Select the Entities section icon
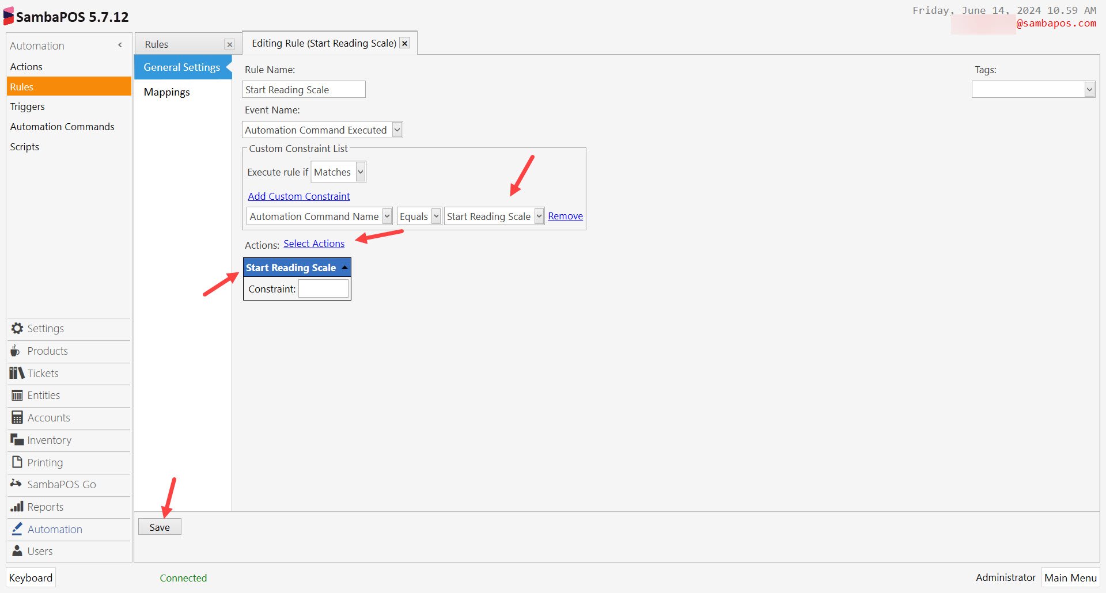Screen dimensions: 1106x593 click(16, 395)
